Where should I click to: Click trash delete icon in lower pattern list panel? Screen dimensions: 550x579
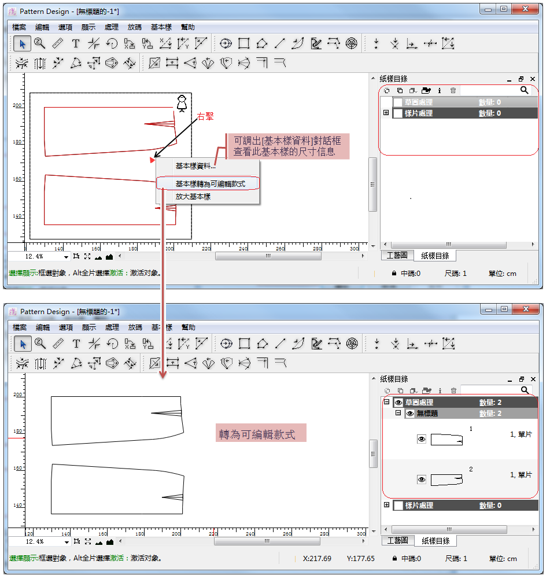(453, 390)
